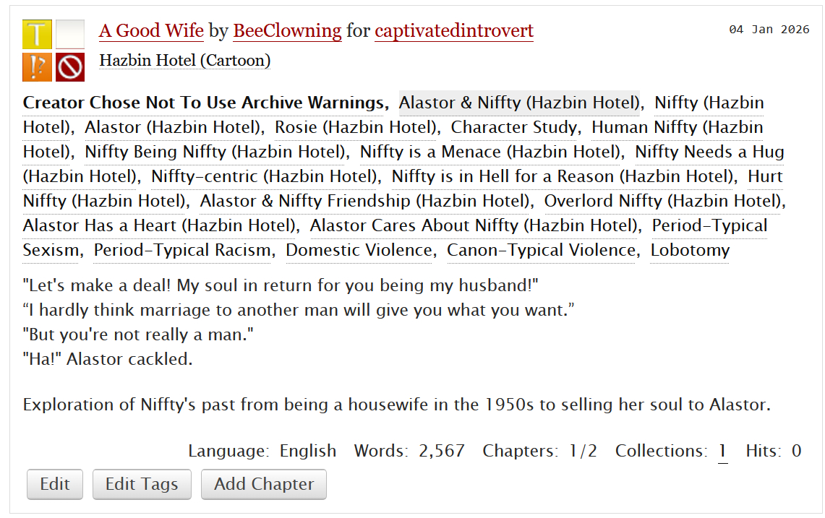Select the Alastor & Niffty relationship tag
The image size is (825, 518).
519,103
